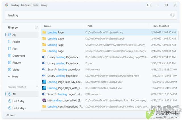
Task: Click the date 2/4/2022 12:06:30 AM
Action: pos(164,32)
